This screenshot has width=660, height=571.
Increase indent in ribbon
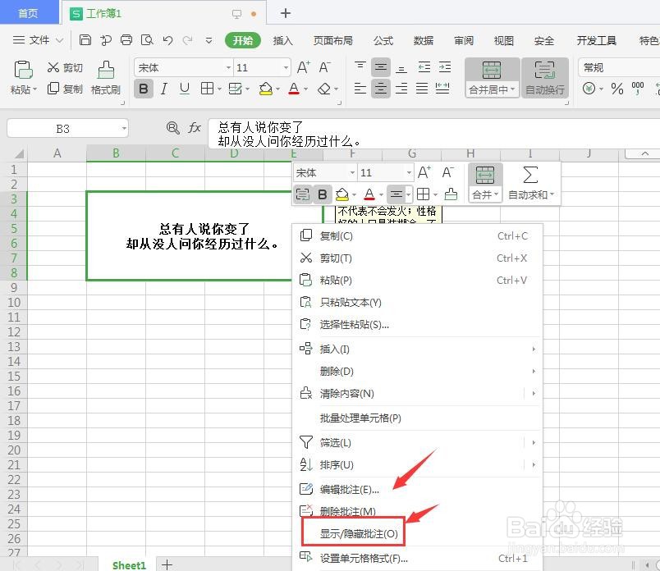[444, 67]
